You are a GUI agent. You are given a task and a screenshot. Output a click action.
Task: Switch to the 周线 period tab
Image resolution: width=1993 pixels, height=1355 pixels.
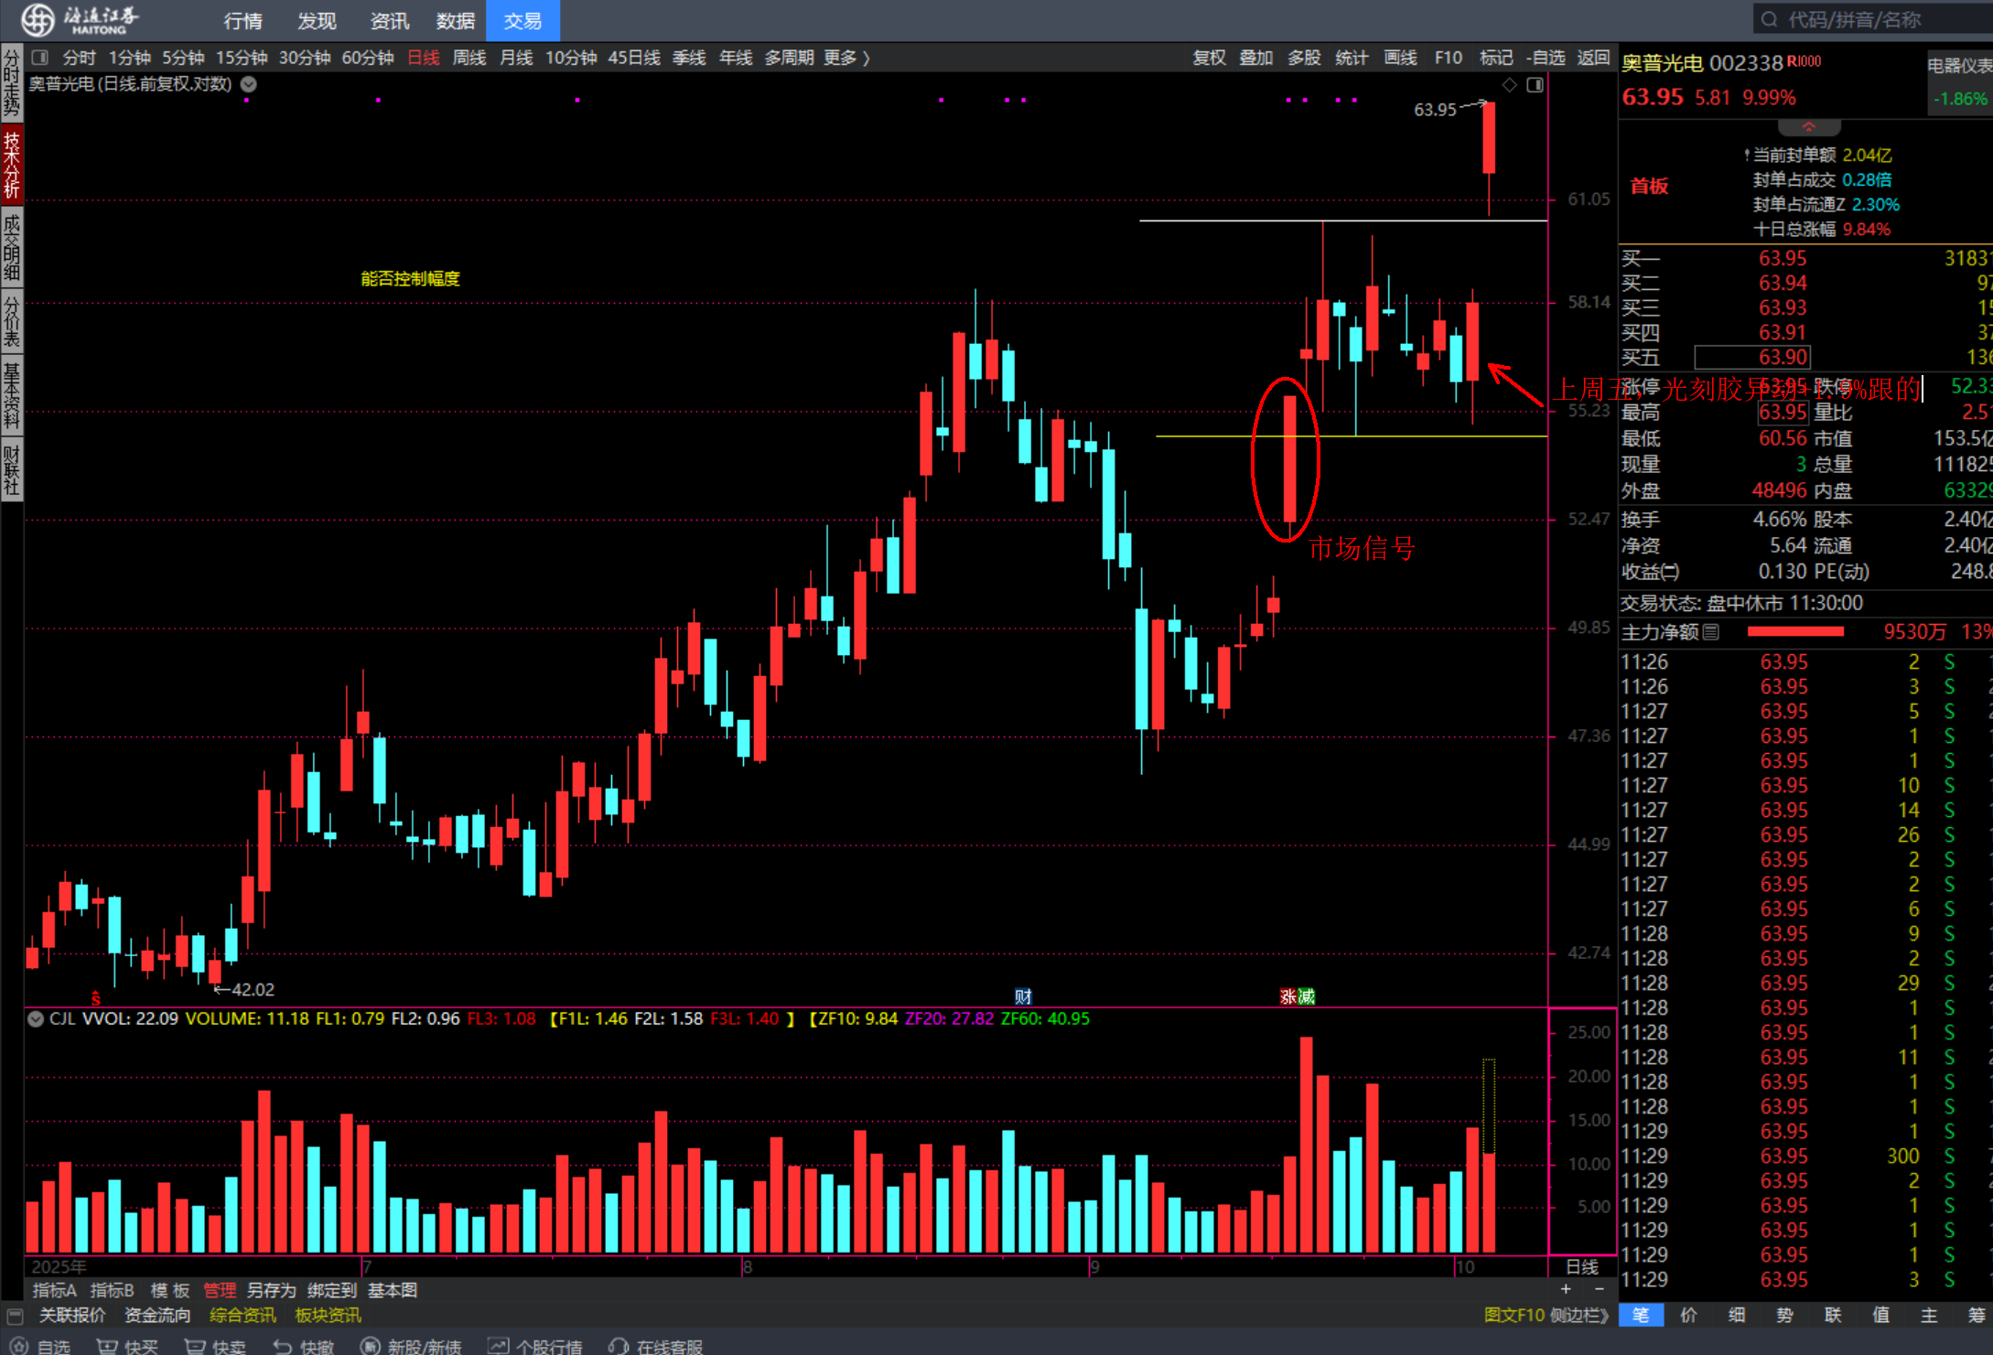469,58
